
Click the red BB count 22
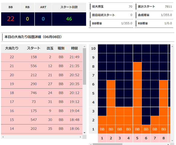pyautogui.click(x=11, y=19)
